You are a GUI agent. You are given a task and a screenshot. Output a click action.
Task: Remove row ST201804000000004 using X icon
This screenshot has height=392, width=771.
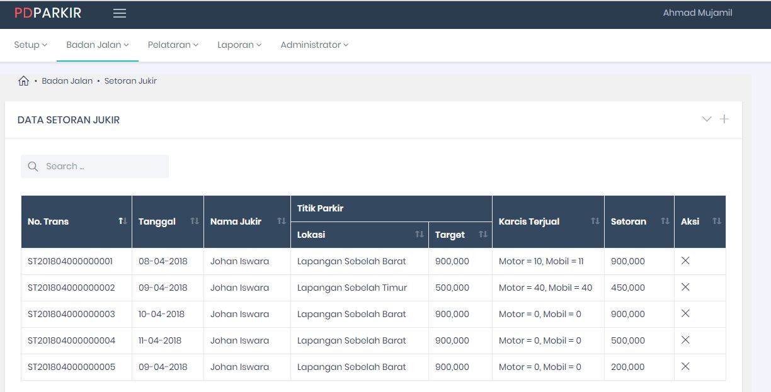click(685, 340)
